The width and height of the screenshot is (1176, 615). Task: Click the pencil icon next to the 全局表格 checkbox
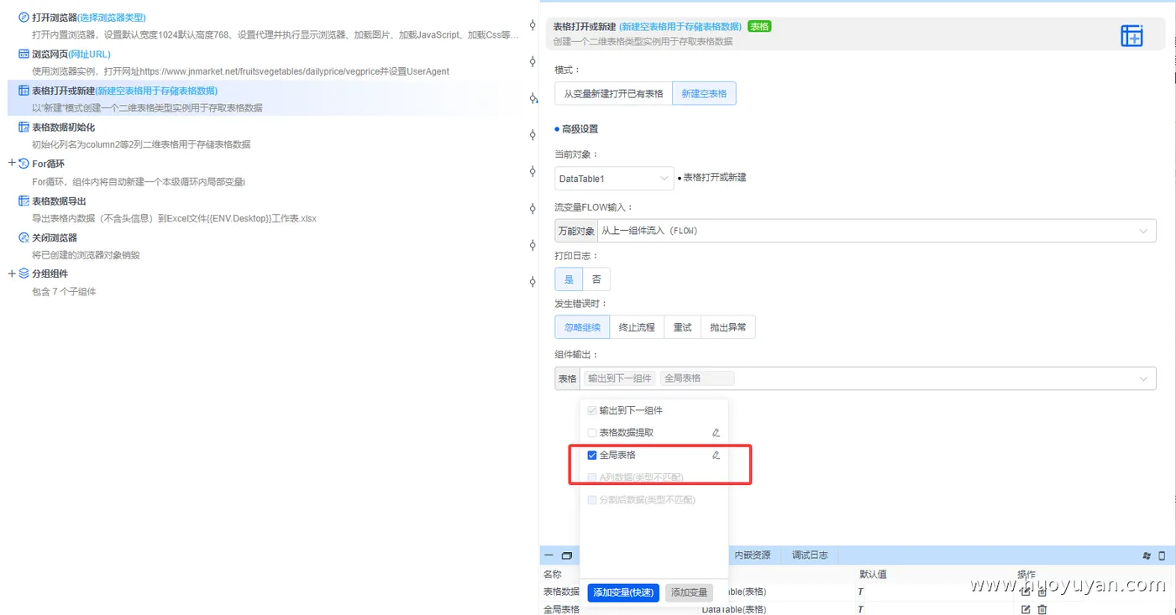coord(716,455)
